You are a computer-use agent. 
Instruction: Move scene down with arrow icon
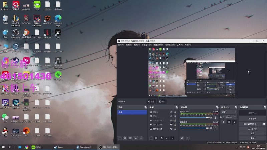point(141,138)
